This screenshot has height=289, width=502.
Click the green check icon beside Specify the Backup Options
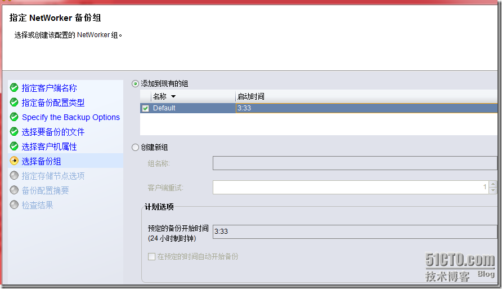point(14,117)
